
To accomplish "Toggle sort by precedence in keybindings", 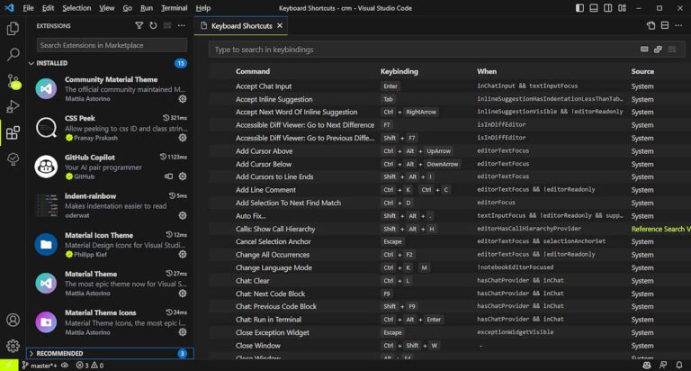I will 658,50.
